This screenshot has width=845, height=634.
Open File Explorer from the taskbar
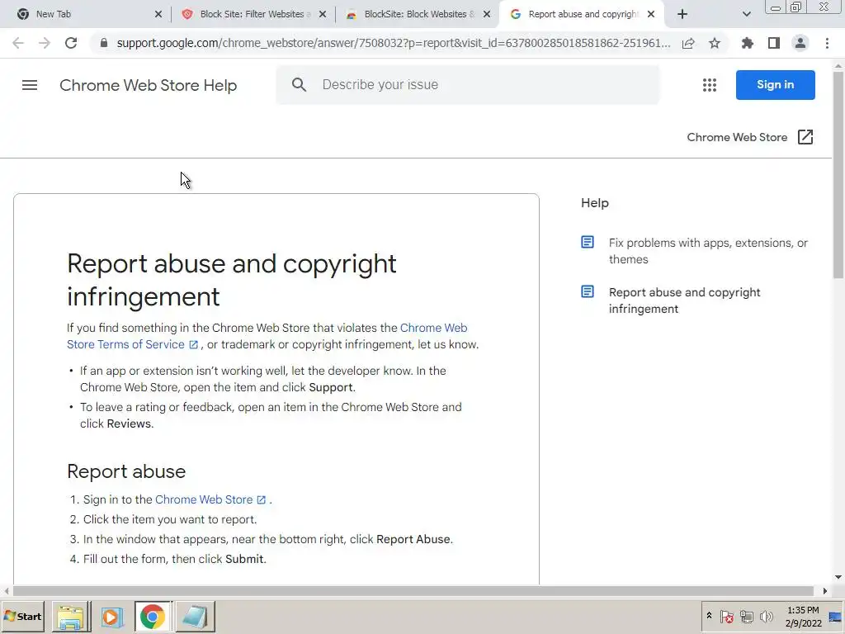[71, 617]
